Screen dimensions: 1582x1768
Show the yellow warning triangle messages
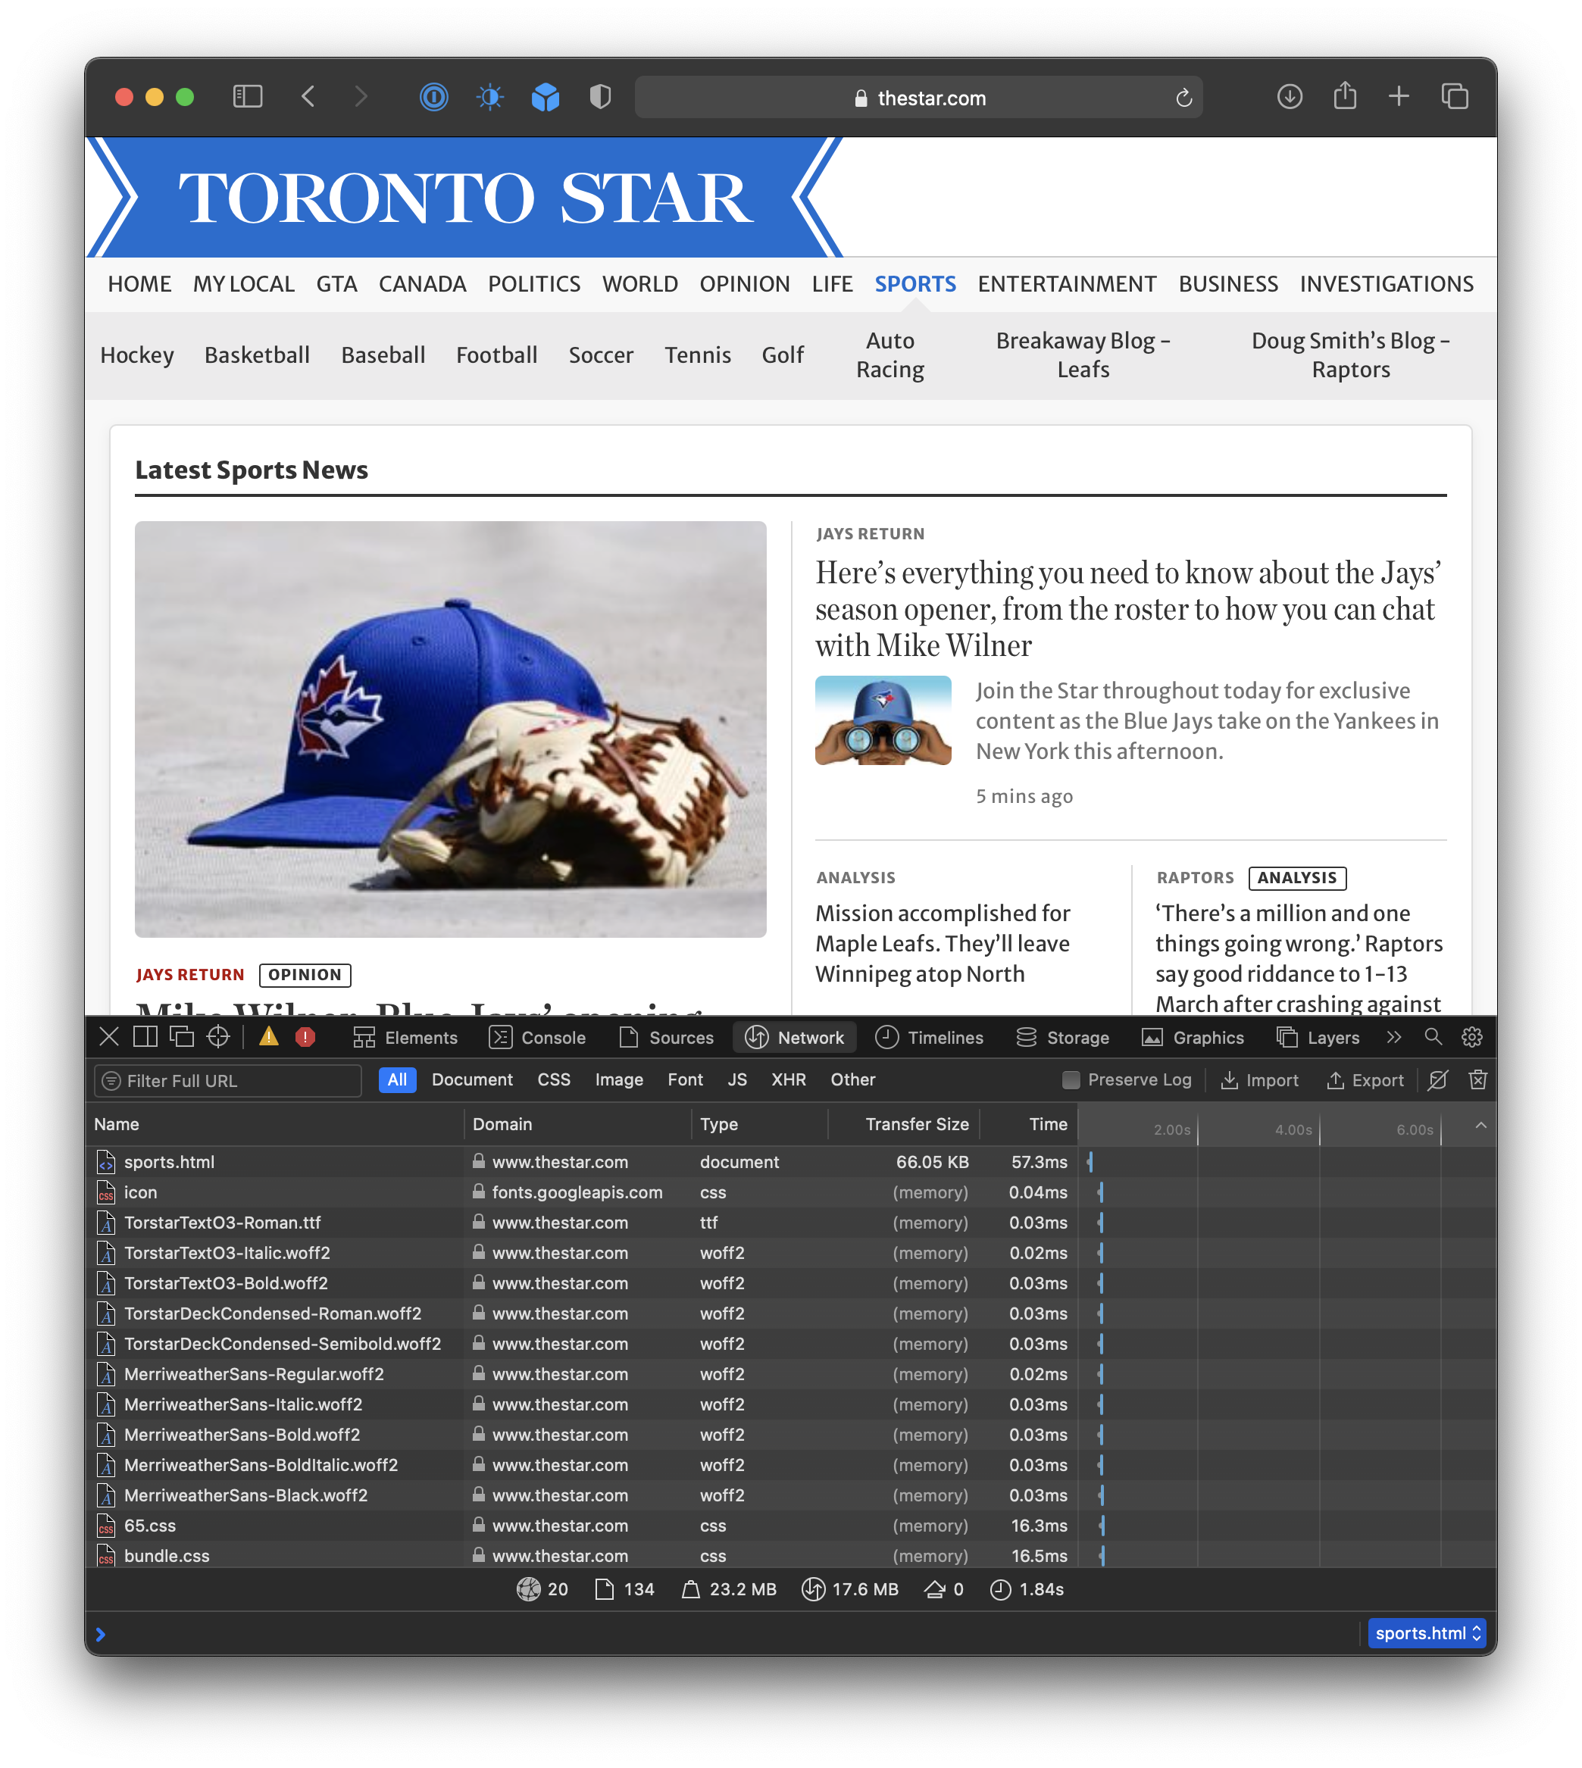point(269,1037)
